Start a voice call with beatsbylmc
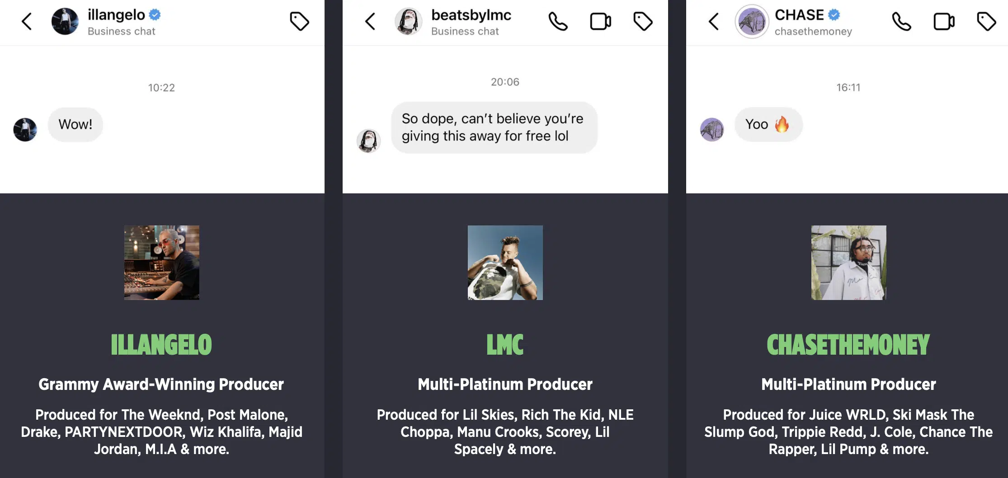The width and height of the screenshot is (1008, 478). point(558,21)
